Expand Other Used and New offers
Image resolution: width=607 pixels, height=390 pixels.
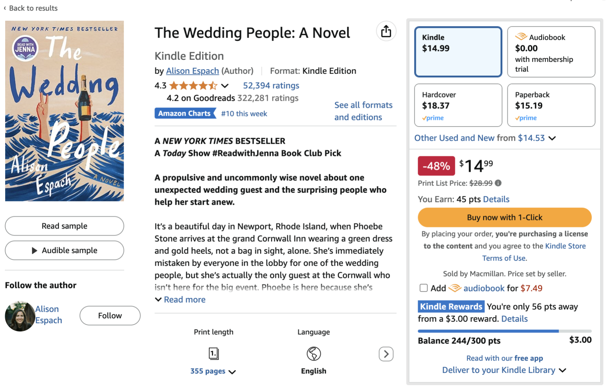click(x=485, y=138)
